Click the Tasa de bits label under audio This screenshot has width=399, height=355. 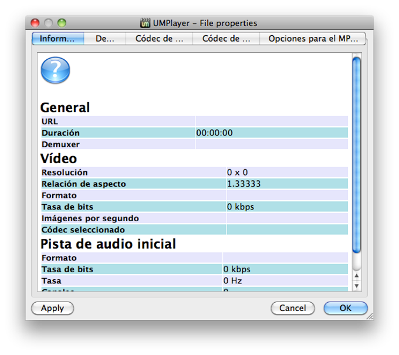[67, 269]
